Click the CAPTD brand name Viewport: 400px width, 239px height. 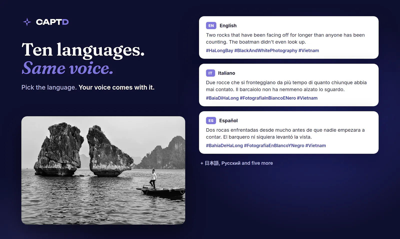[x=52, y=22]
